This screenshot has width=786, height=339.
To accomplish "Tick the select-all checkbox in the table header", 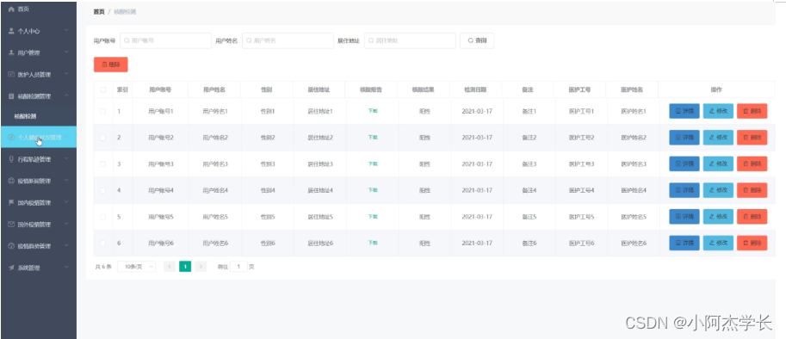I will click(103, 90).
